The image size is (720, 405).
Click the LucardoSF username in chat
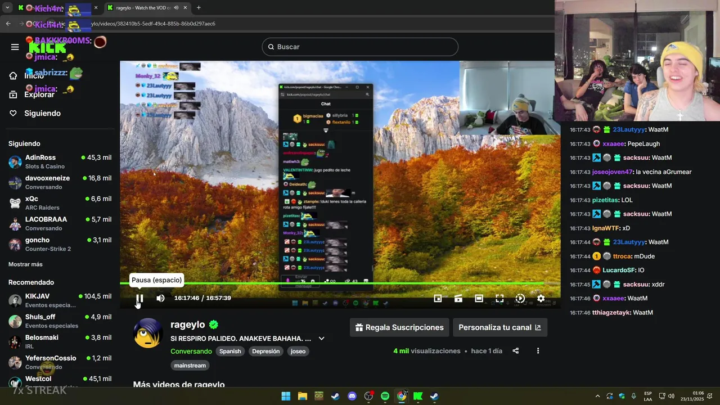click(x=619, y=271)
